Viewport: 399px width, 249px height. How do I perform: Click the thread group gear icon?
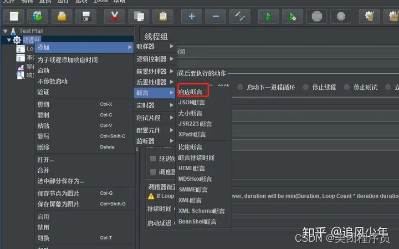[17, 40]
